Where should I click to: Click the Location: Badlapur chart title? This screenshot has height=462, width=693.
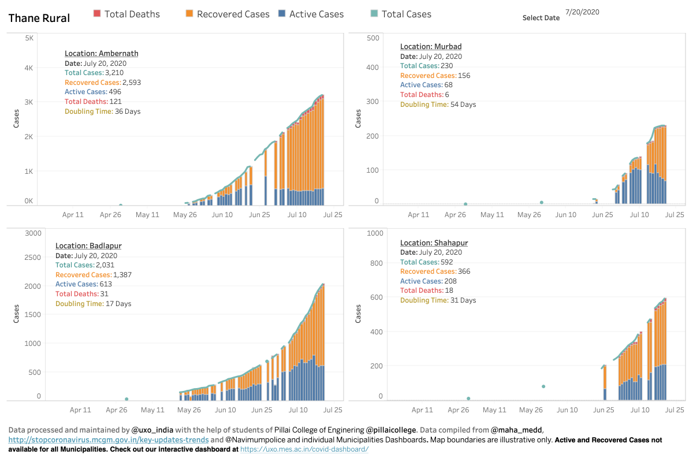pyautogui.click(x=88, y=245)
